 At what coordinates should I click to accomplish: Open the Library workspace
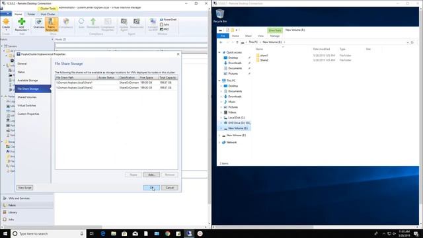click(x=27, y=212)
